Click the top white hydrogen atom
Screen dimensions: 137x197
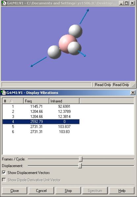click(x=75, y=31)
